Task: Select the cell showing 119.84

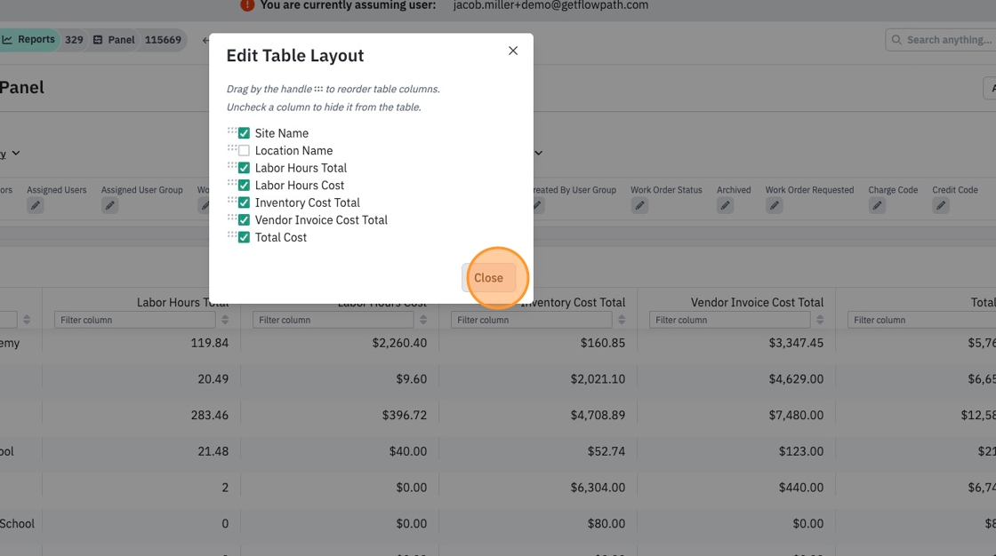Action: pos(209,344)
